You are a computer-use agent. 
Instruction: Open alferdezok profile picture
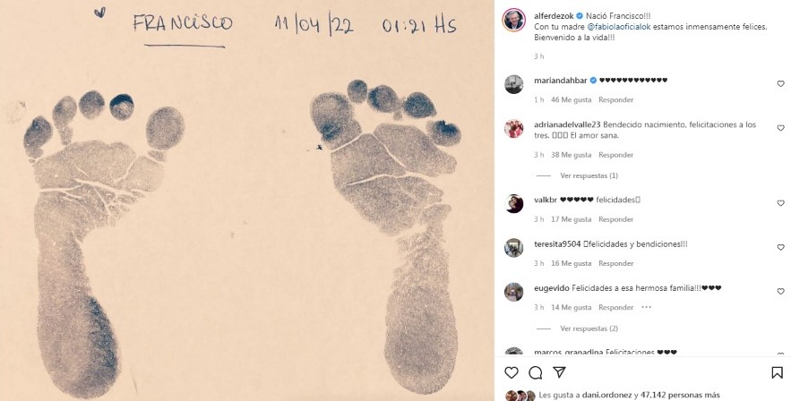514,20
